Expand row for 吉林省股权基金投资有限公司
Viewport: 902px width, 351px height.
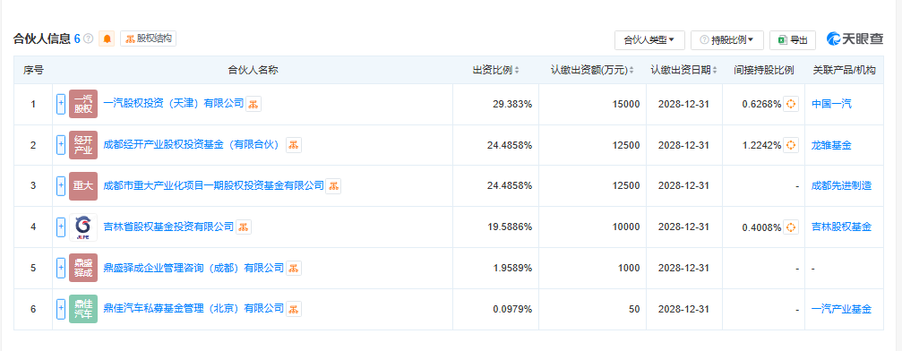61,227
